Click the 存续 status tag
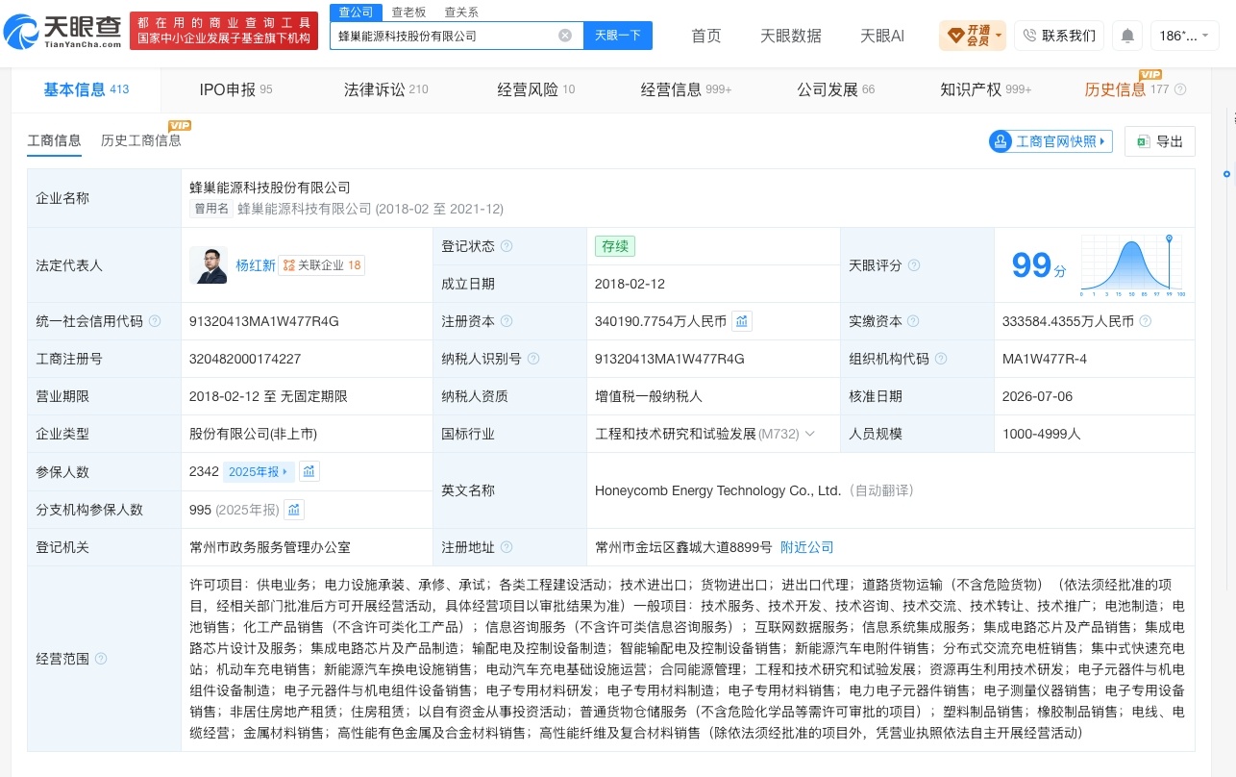Viewport: 1236px width, 777px height. point(615,246)
